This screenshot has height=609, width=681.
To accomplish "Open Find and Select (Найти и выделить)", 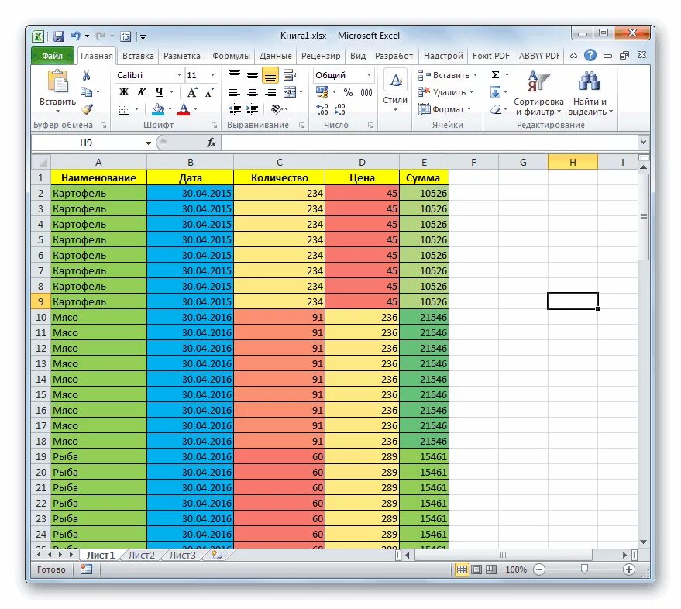I will click(x=590, y=94).
